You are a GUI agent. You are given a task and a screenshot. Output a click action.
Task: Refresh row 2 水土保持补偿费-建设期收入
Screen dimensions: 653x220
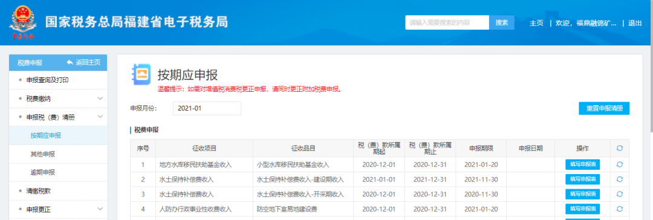click(x=619, y=179)
